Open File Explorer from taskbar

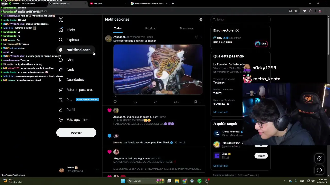point(177,181)
